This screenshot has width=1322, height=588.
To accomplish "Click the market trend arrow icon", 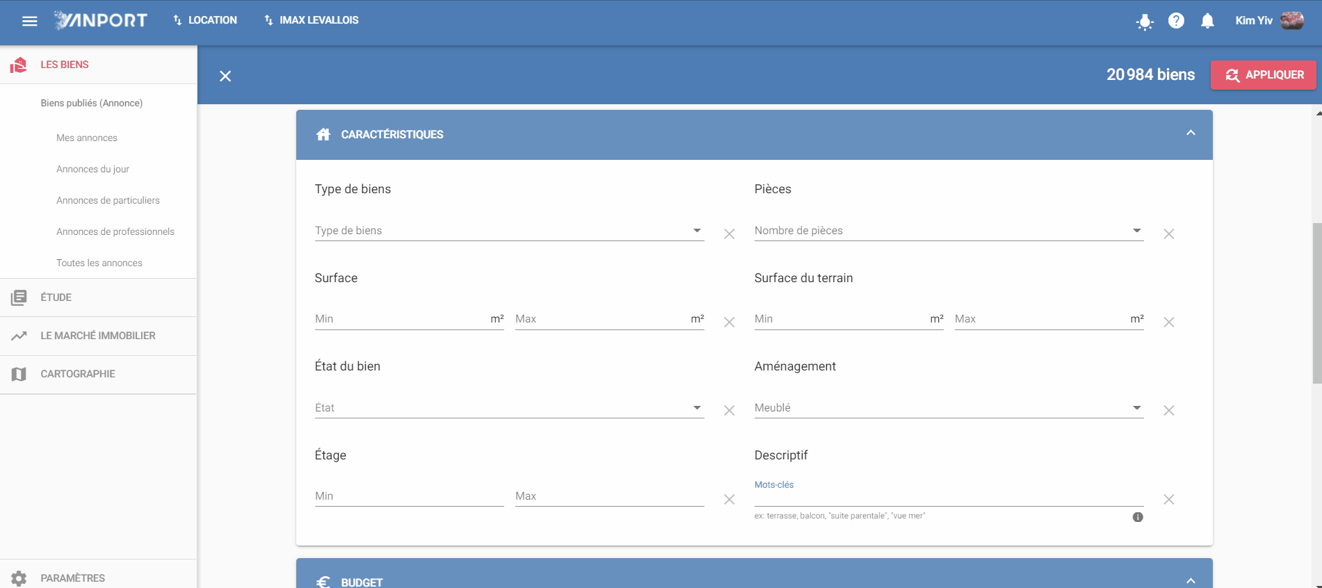I will coord(19,336).
